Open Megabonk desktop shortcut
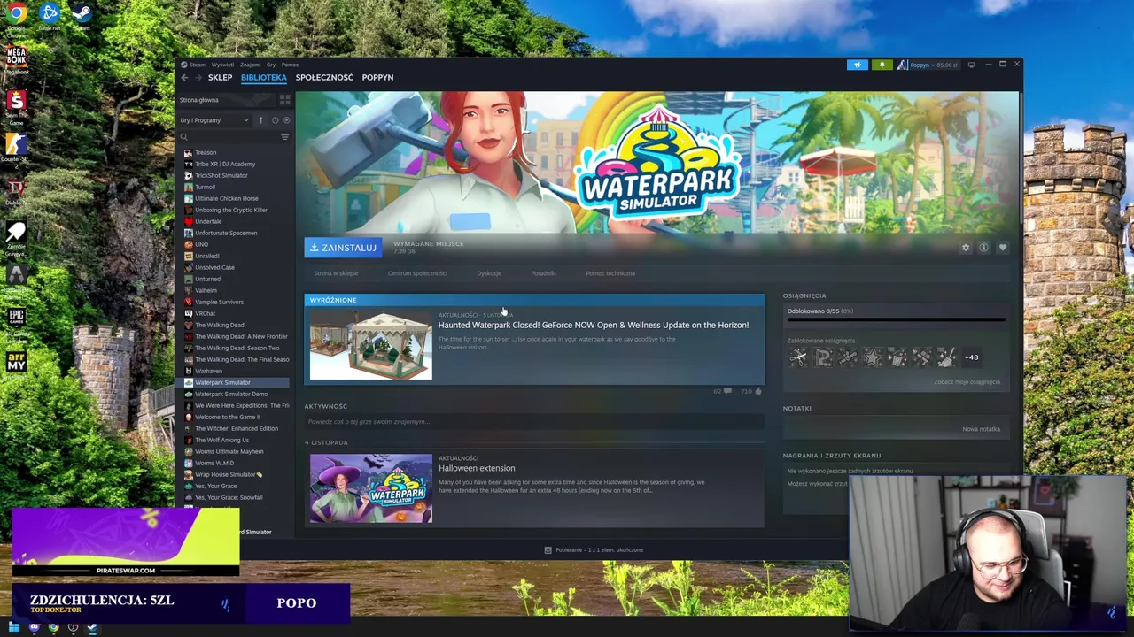 (x=16, y=59)
